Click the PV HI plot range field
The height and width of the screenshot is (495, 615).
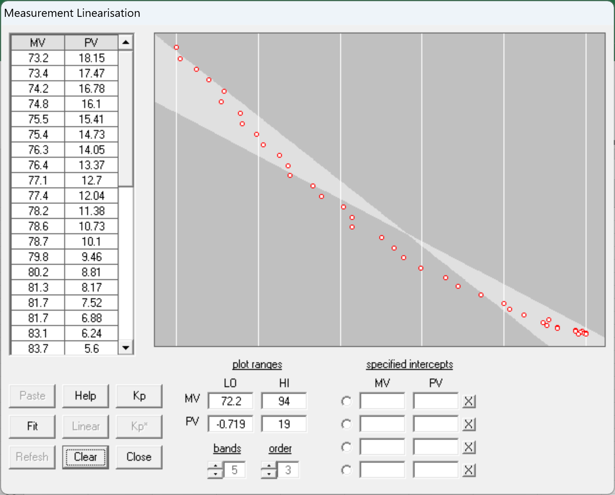[x=284, y=424]
